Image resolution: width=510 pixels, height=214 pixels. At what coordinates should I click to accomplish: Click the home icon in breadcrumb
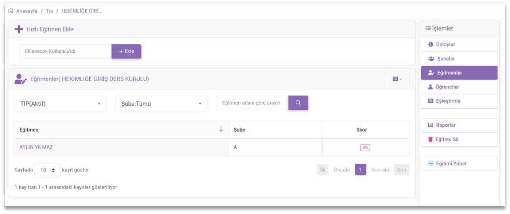[x=11, y=11]
